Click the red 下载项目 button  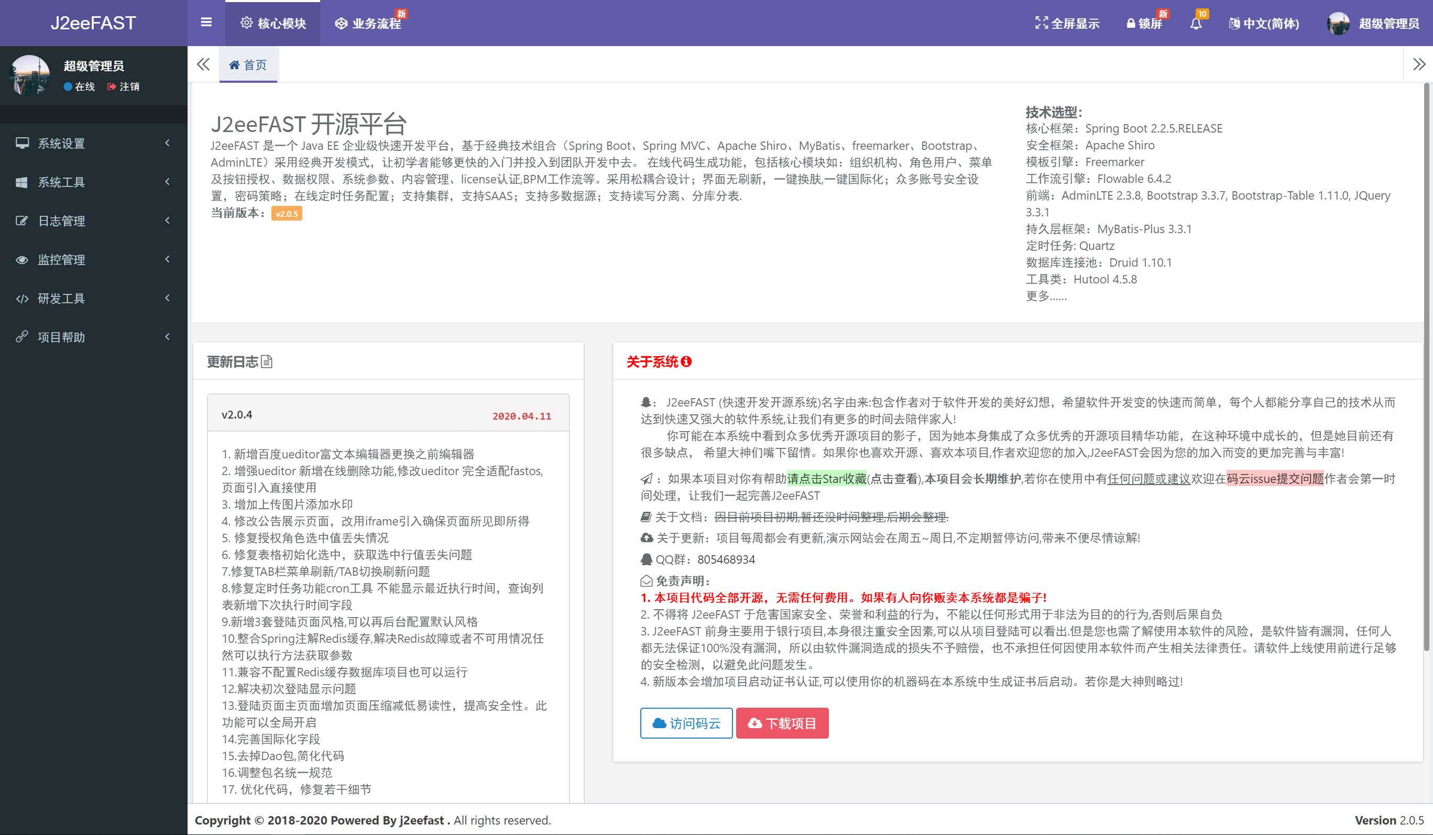point(782,723)
